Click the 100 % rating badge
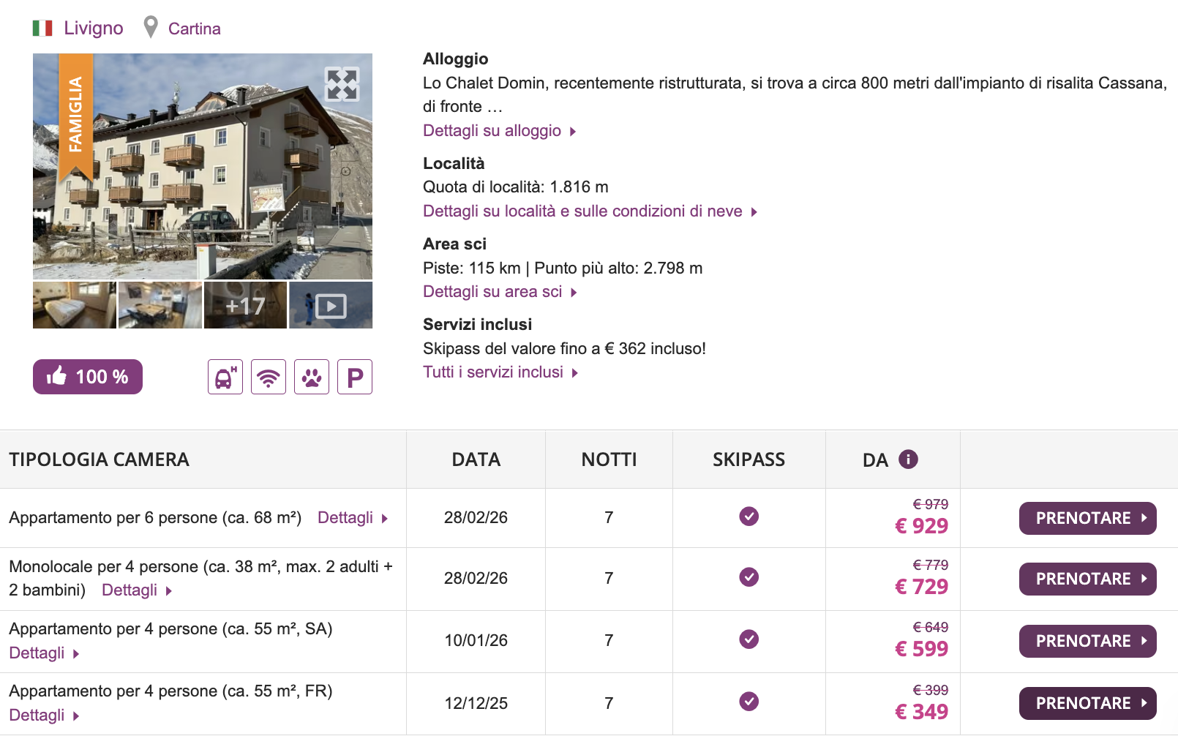This screenshot has width=1178, height=736. coord(88,377)
